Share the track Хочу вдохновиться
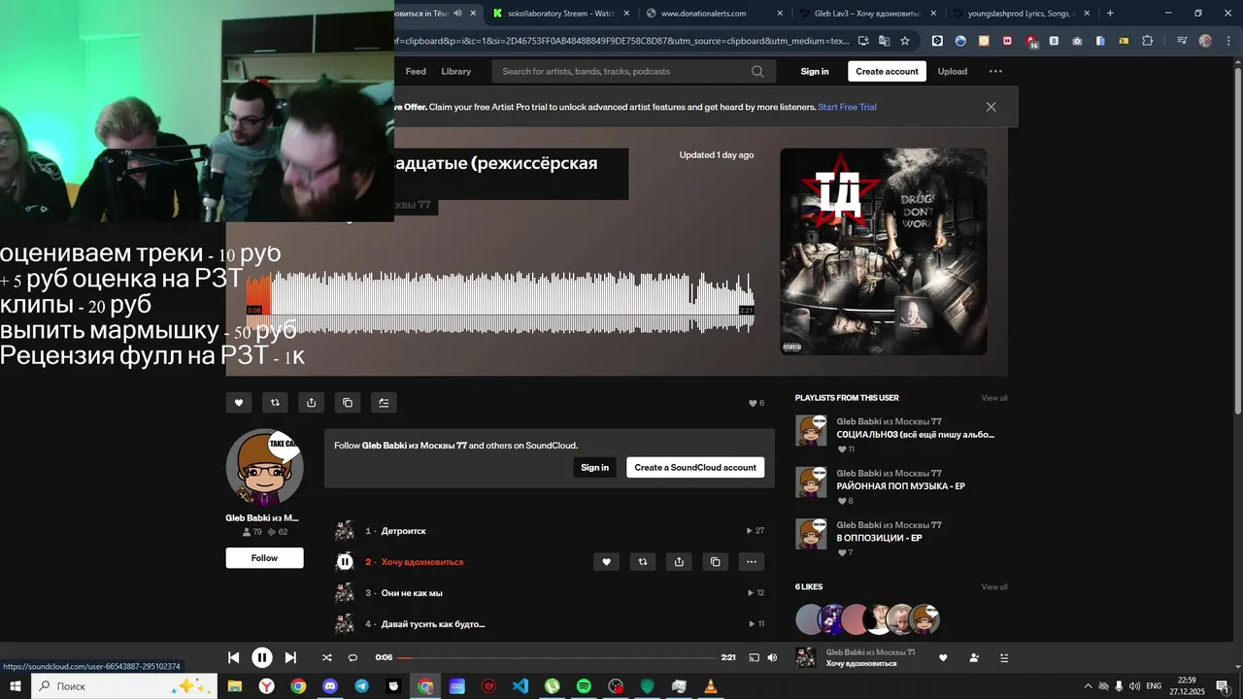 tap(679, 562)
